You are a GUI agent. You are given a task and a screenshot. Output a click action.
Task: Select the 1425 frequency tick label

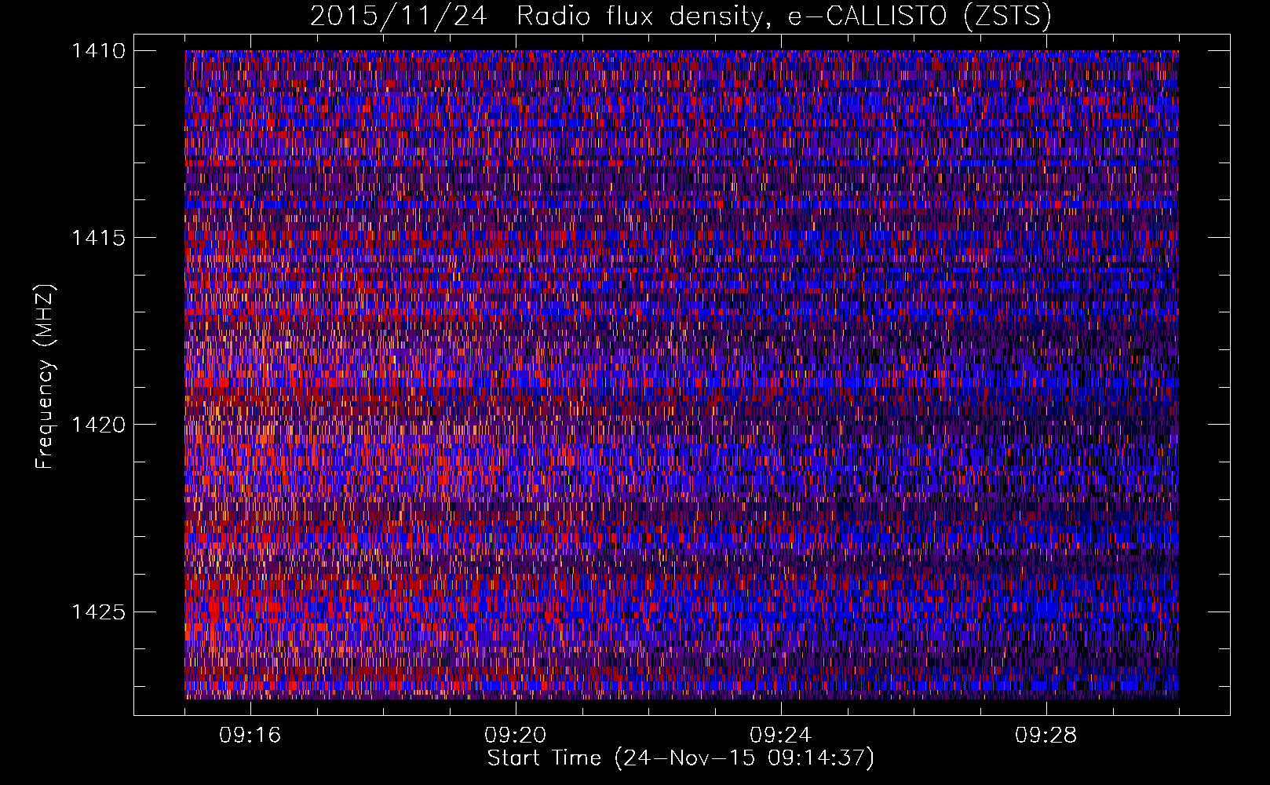[x=98, y=612]
